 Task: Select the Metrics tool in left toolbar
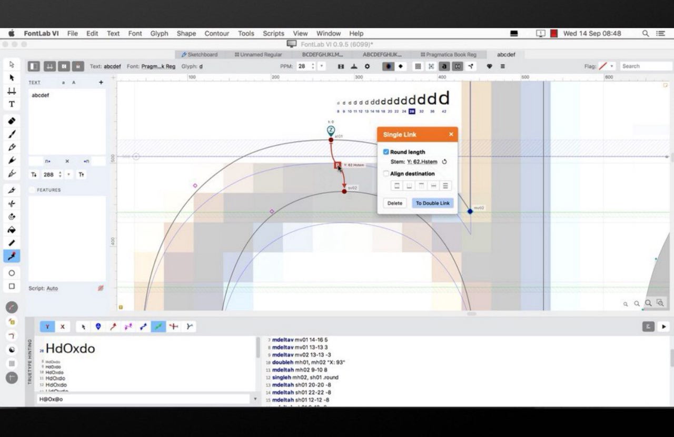[x=12, y=91]
